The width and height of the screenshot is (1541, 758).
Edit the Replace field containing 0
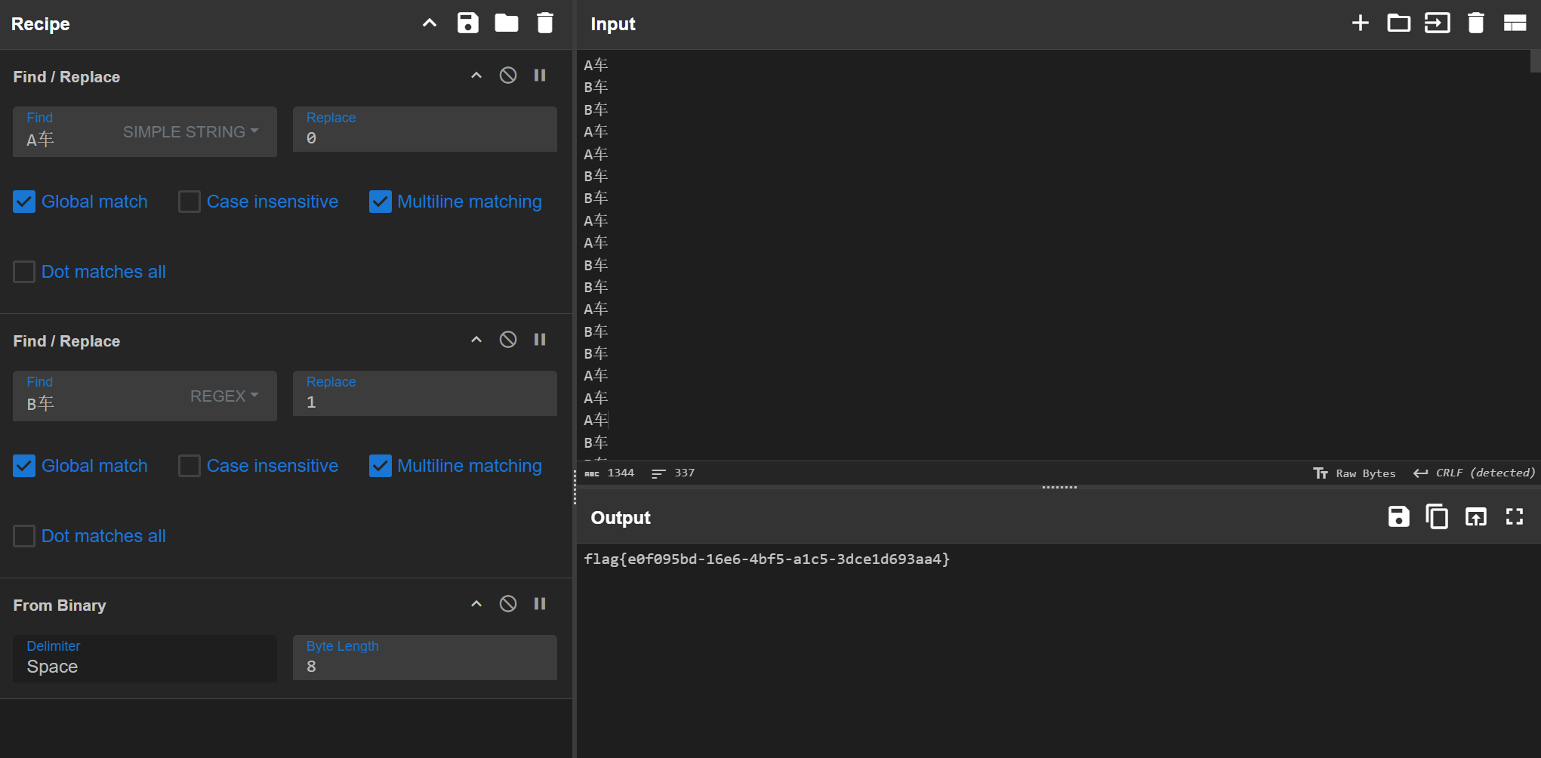(x=425, y=130)
